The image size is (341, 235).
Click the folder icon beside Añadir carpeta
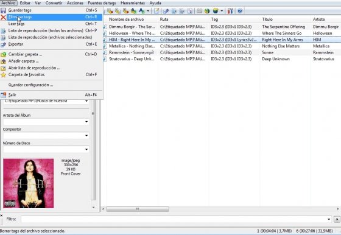tap(3, 61)
